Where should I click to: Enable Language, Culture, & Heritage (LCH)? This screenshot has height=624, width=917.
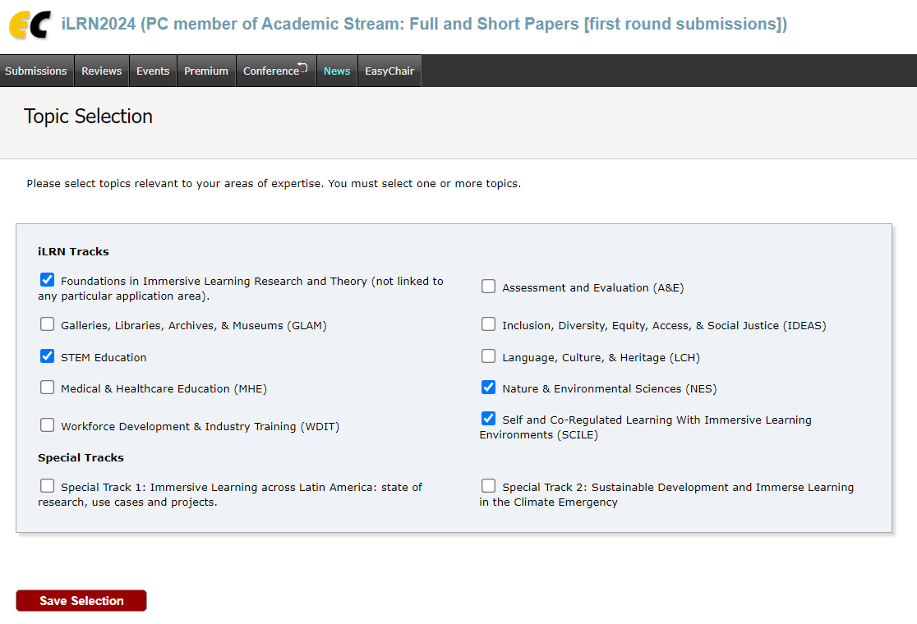pos(489,356)
